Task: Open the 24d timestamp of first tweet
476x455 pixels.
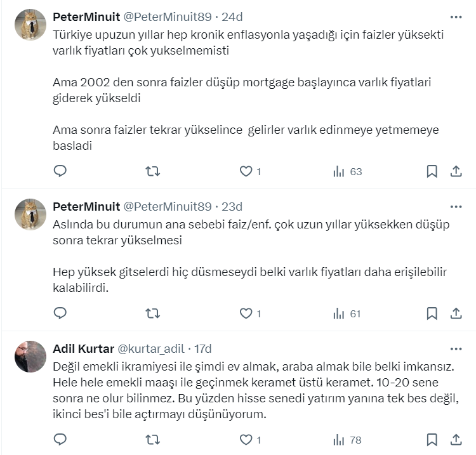Action: 231,16
